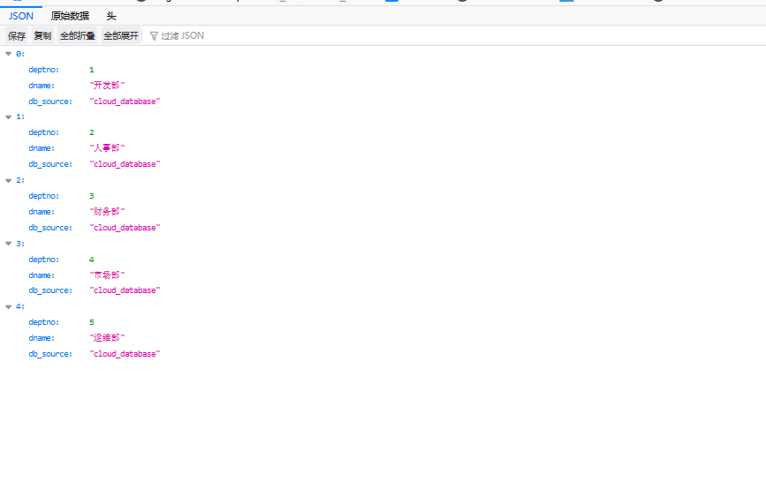Screen dimensions: 766x497
Task: Select dname value "人事部"
Action: point(107,147)
